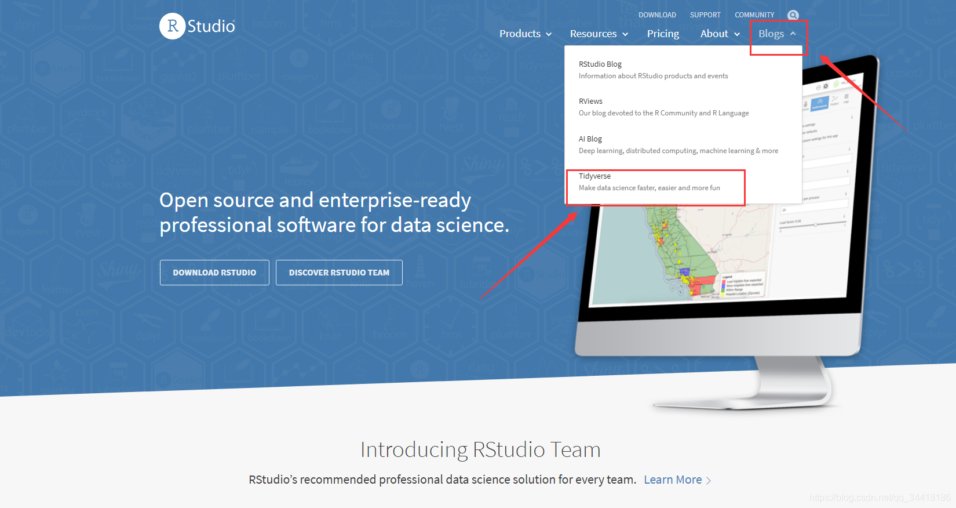Expand the About dropdown

(720, 34)
